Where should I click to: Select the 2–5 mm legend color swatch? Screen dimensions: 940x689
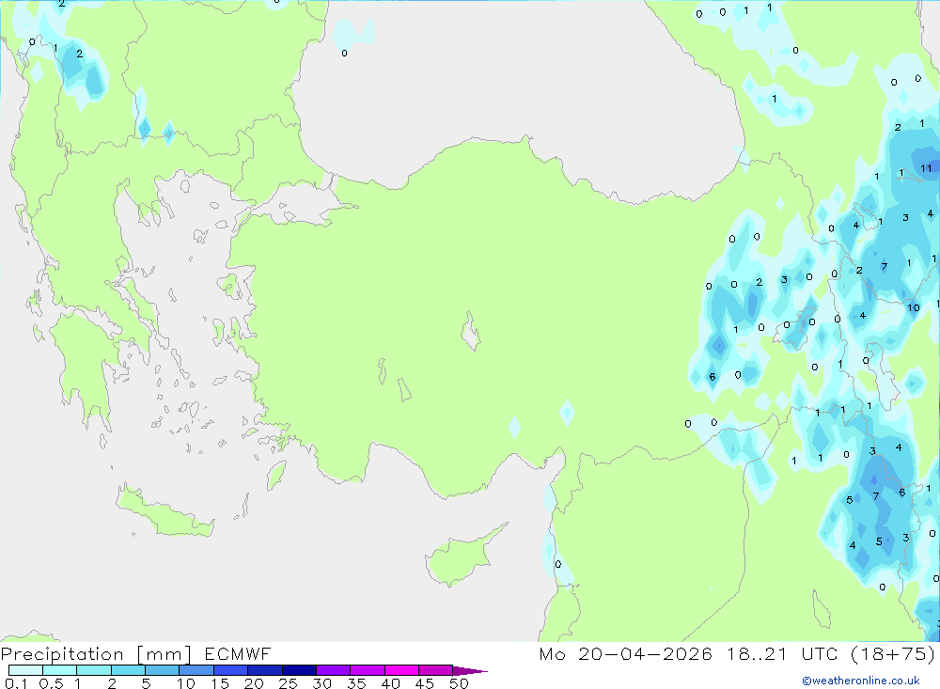pyautogui.click(x=128, y=670)
